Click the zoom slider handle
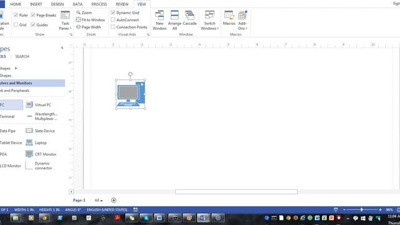Screen dimensions: 400x225 (x=361, y=209)
